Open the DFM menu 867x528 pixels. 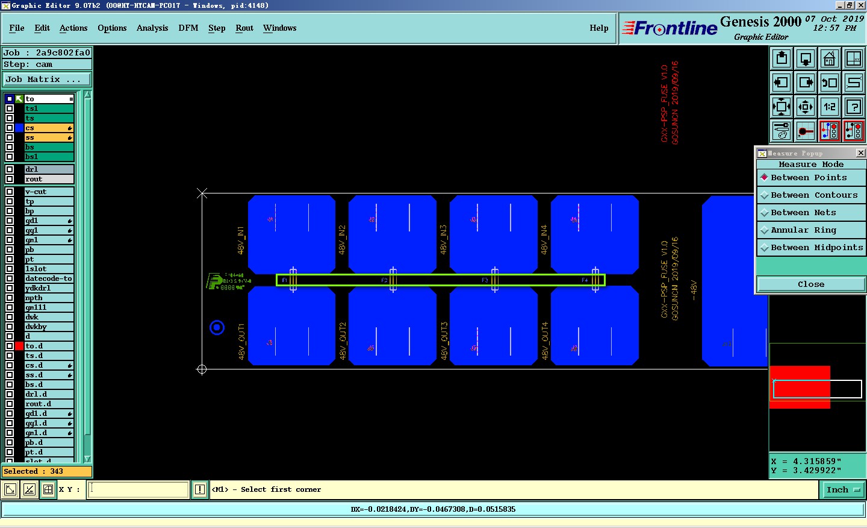pos(188,28)
